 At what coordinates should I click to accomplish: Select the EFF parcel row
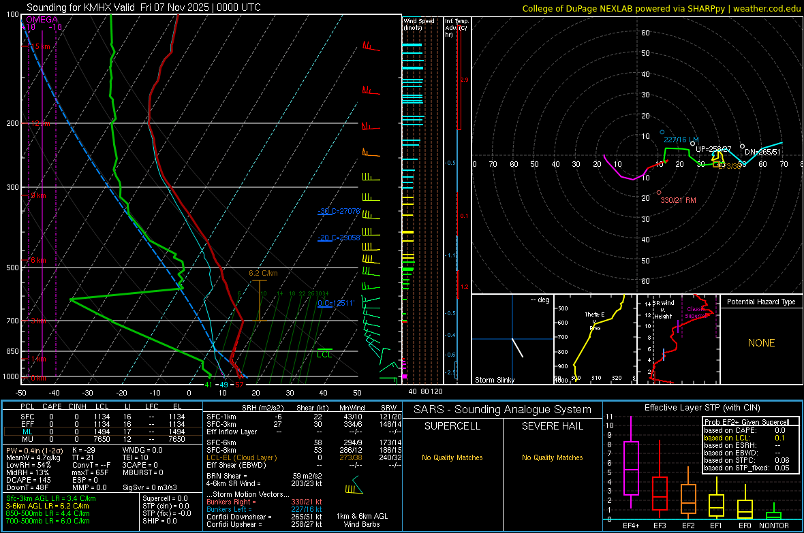(x=103, y=424)
